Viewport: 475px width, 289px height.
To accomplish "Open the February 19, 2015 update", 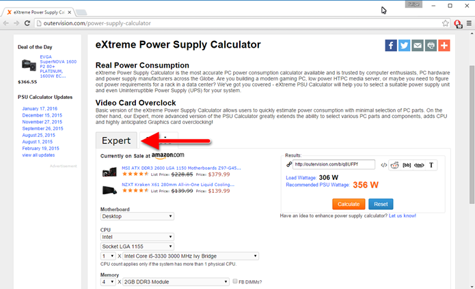I will (x=40, y=149).
